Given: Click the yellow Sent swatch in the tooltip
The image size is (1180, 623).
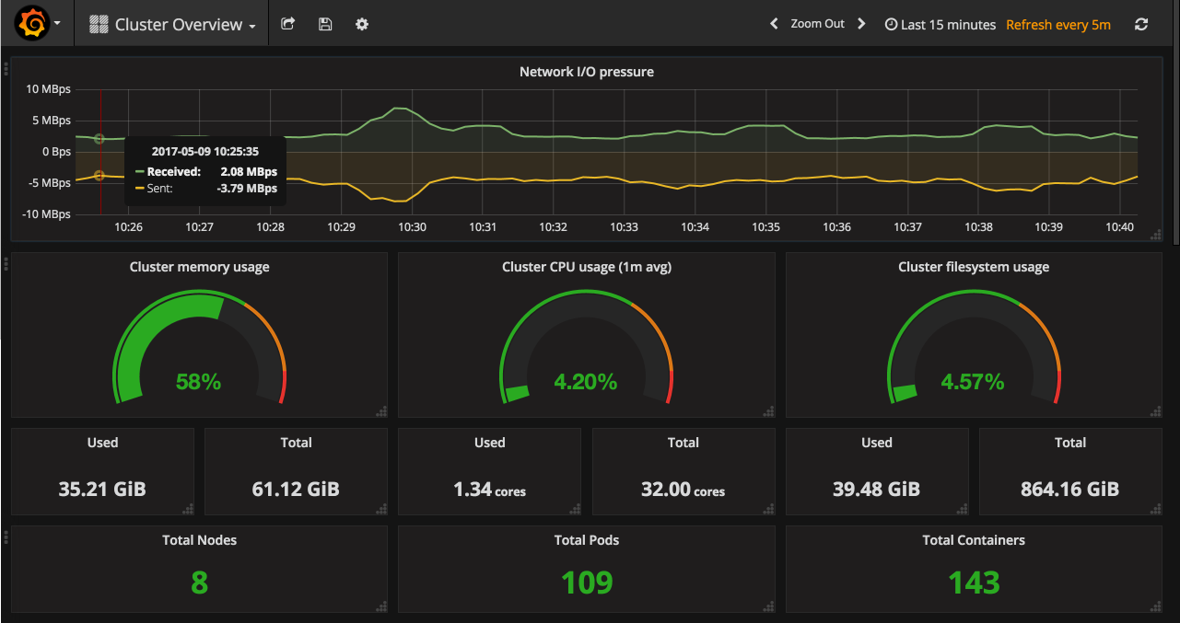Looking at the screenshot, I should tap(139, 188).
